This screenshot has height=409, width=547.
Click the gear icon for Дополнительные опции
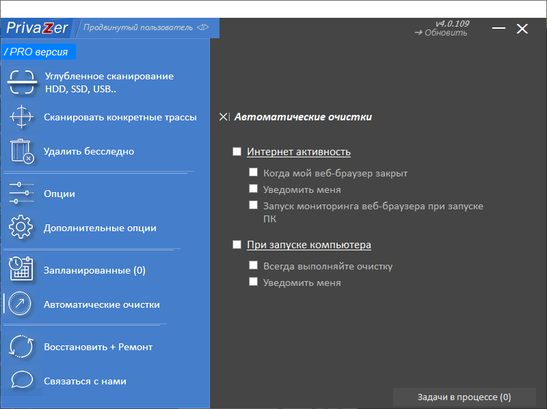[x=22, y=228]
